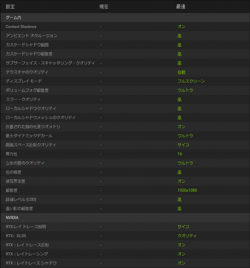Select 異方性 setting label

tap(11, 154)
